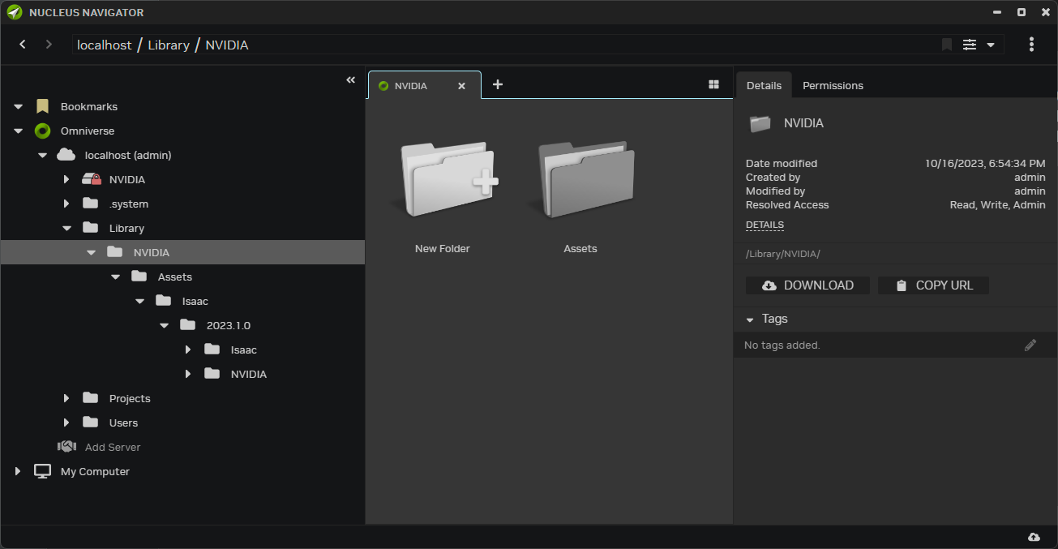Open filter settings sliders icon
The image size is (1058, 549).
(970, 45)
